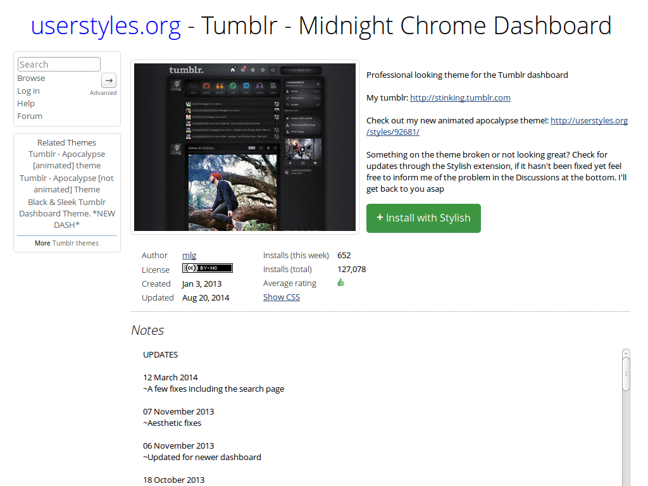Click the 127,078 total installs value
Screen dimensions: 648x486
pyautogui.click(x=352, y=270)
